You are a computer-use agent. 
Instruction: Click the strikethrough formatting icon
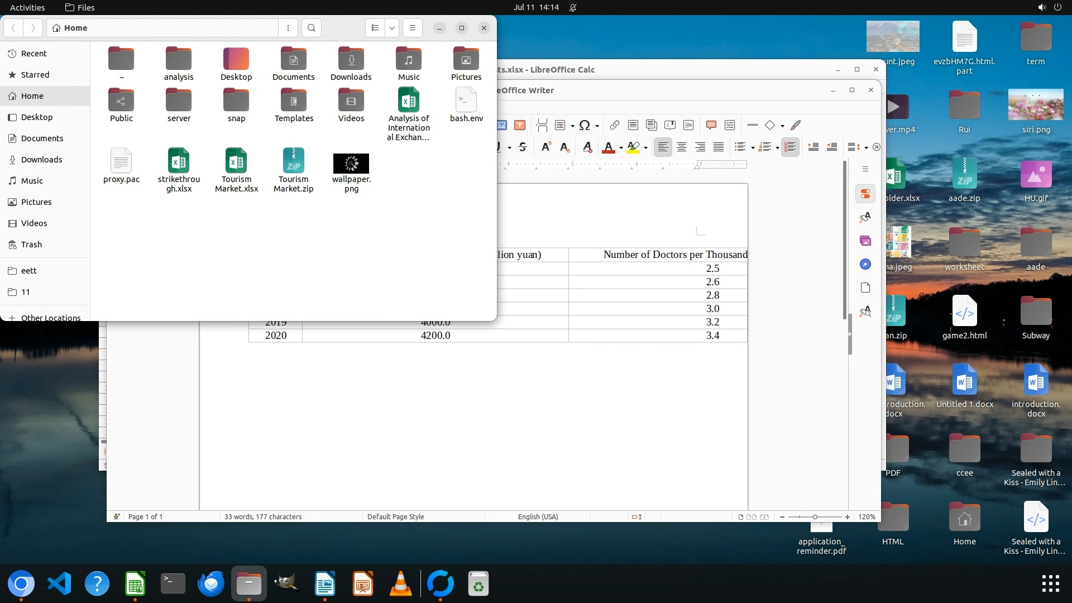523,147
